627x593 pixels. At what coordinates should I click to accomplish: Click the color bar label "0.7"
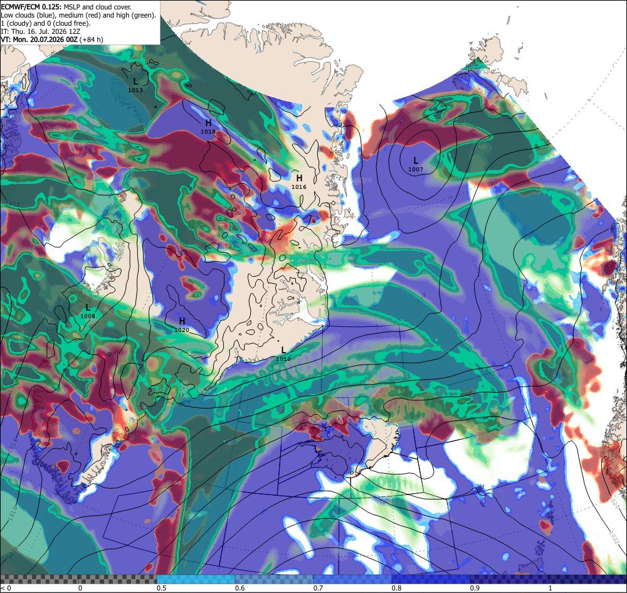pos(318,588)
